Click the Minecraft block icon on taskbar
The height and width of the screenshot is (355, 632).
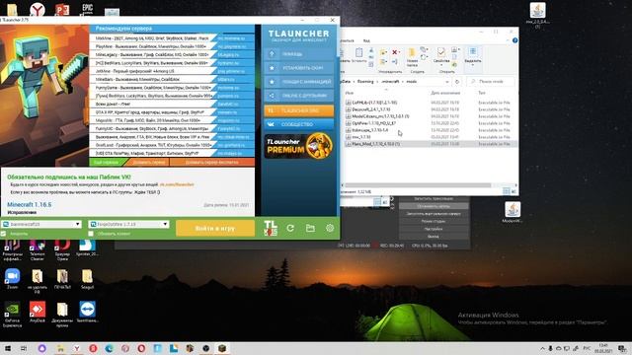222,348
